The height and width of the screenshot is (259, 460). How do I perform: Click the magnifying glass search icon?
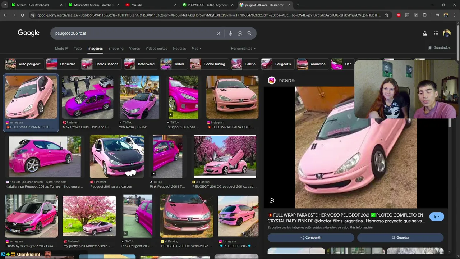249,33
